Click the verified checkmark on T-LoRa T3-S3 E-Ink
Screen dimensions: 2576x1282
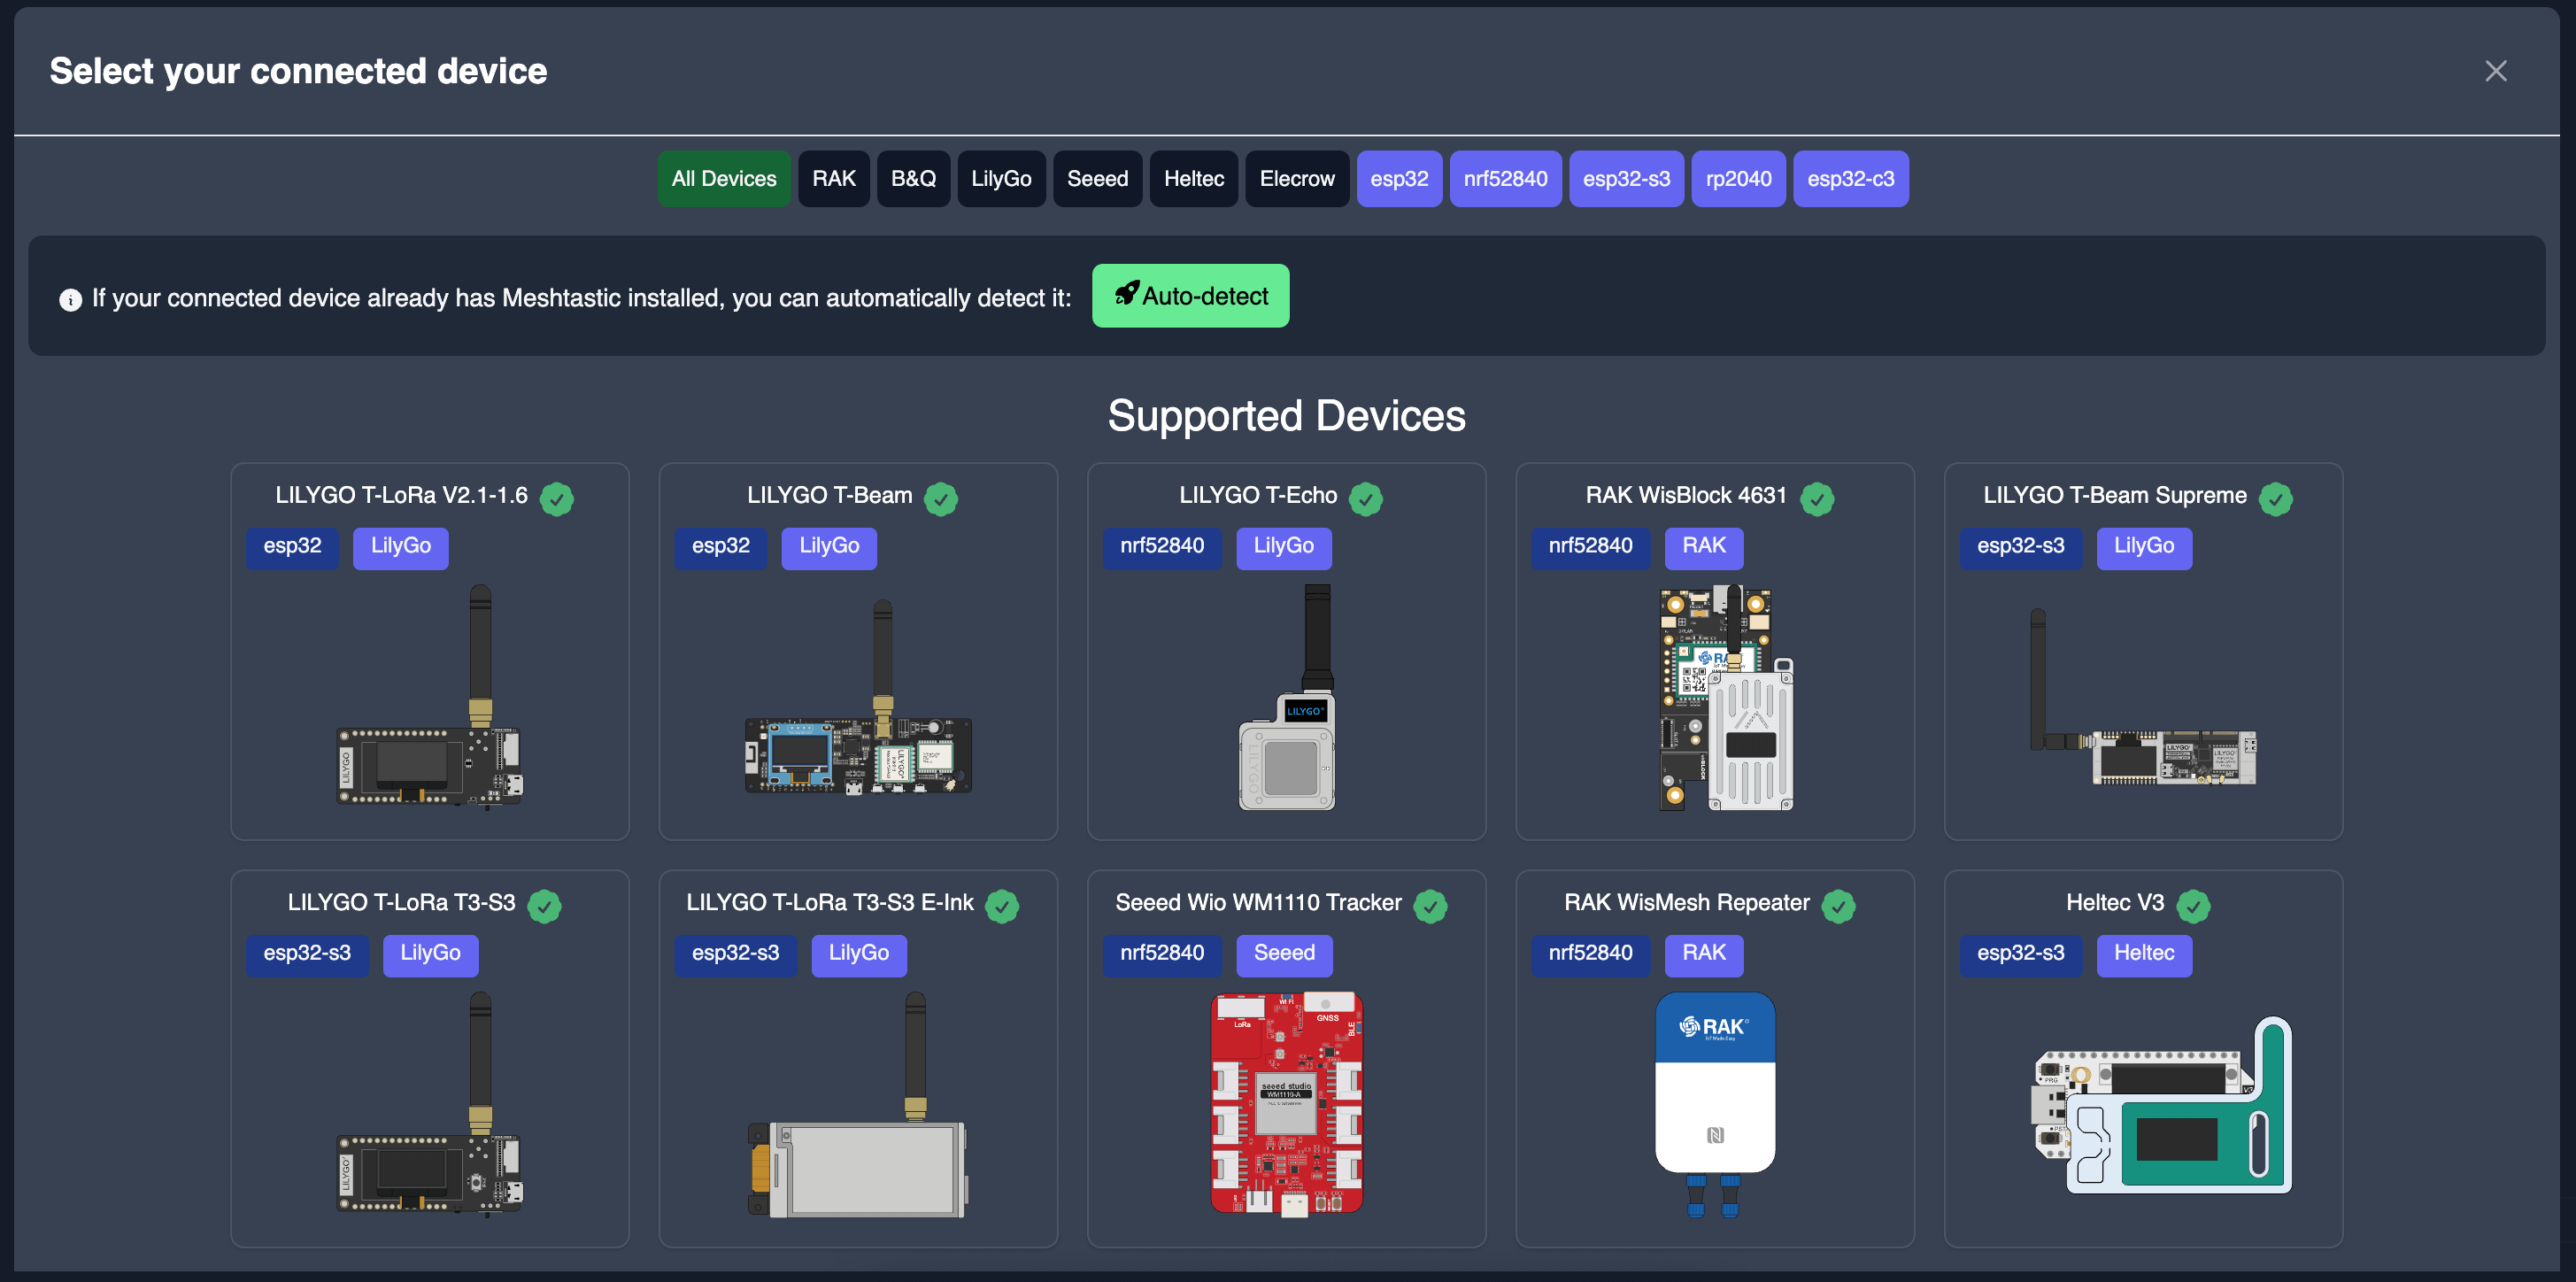(x=1002, y=906)
